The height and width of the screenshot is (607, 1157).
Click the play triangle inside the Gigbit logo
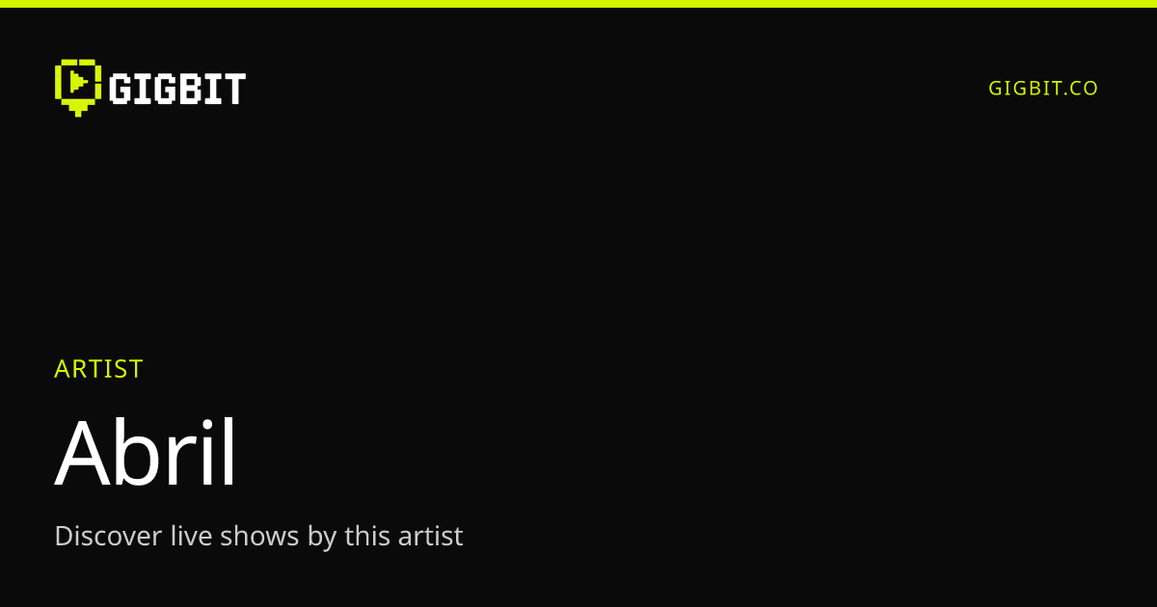click(79, 82)
